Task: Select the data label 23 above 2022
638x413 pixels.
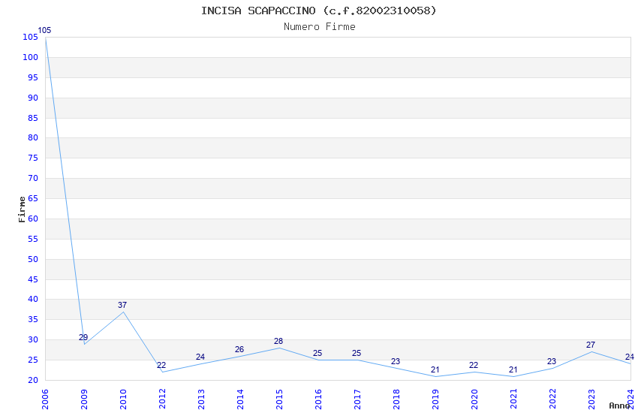Action: point(552,361)
